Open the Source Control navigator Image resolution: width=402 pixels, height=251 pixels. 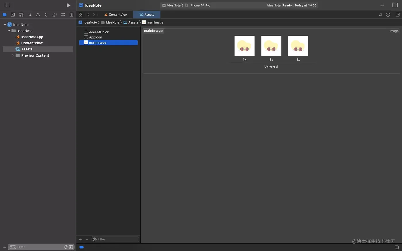click(x=13, y=15)
